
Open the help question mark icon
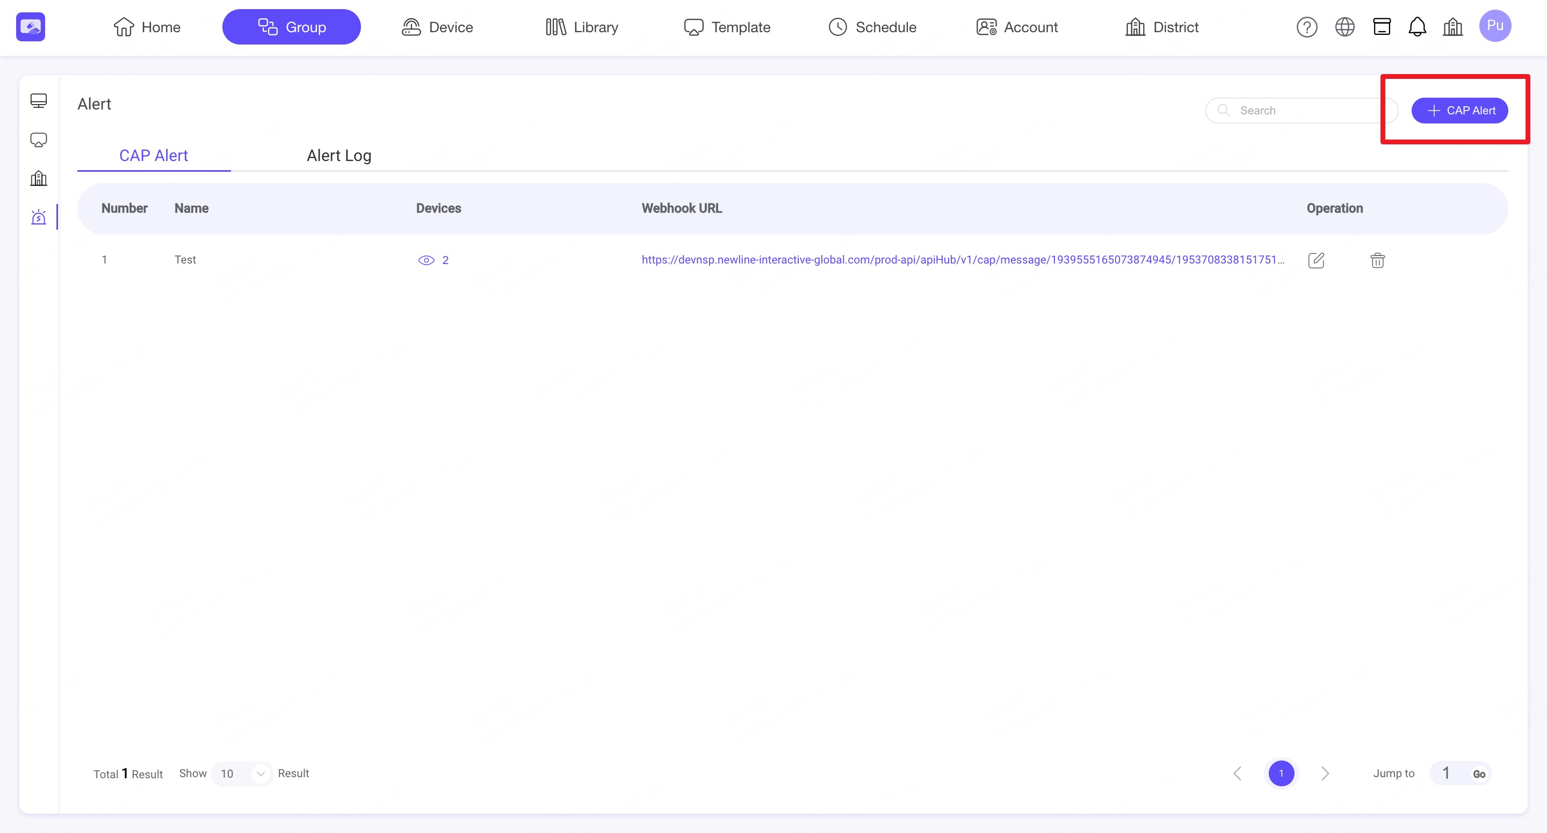pyautogui.click(x=1306, y=27)
